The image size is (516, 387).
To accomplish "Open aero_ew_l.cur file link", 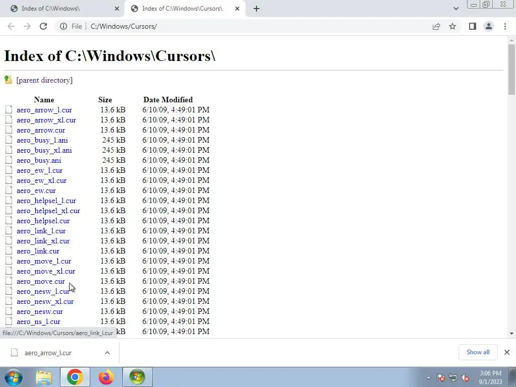I will [x=39, y=170].
